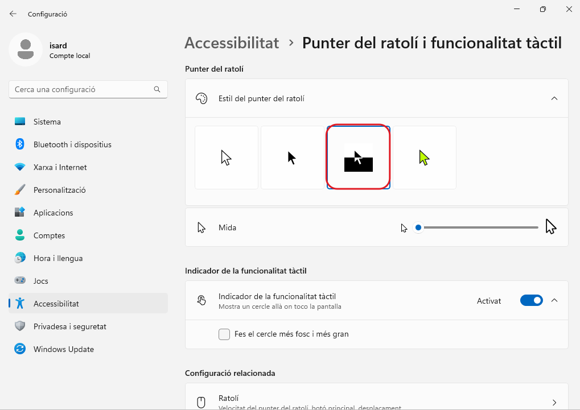Click the Windows Update sidebar icon
The height and width of the screenshot is (410, 580).
pos(20,349)
